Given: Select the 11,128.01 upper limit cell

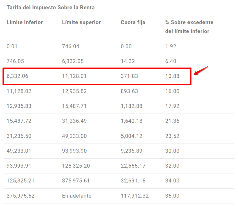Looking at the screenshot, I should coord(74,76).
